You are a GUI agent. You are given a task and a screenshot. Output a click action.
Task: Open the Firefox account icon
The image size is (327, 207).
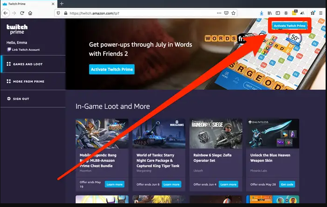[286, 13]
